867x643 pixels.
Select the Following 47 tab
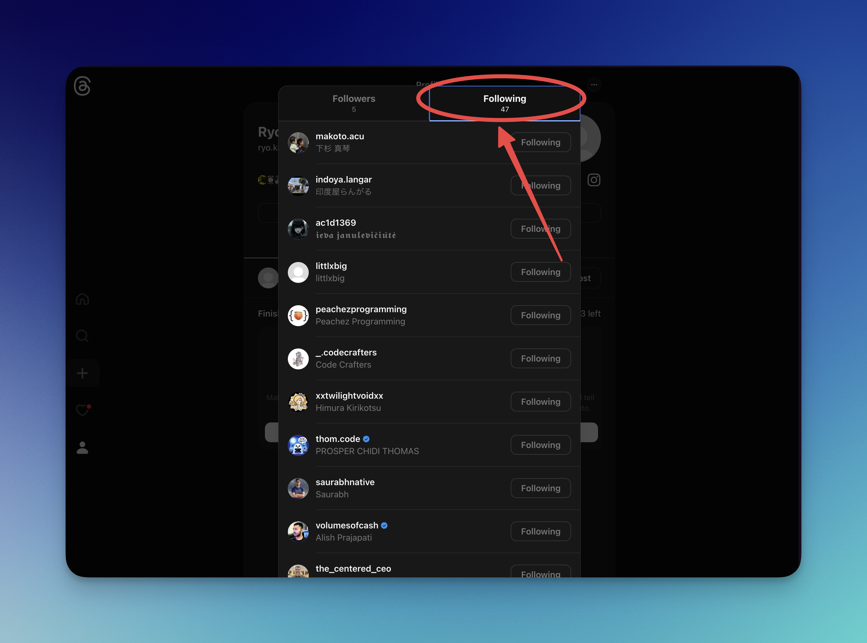504,103
